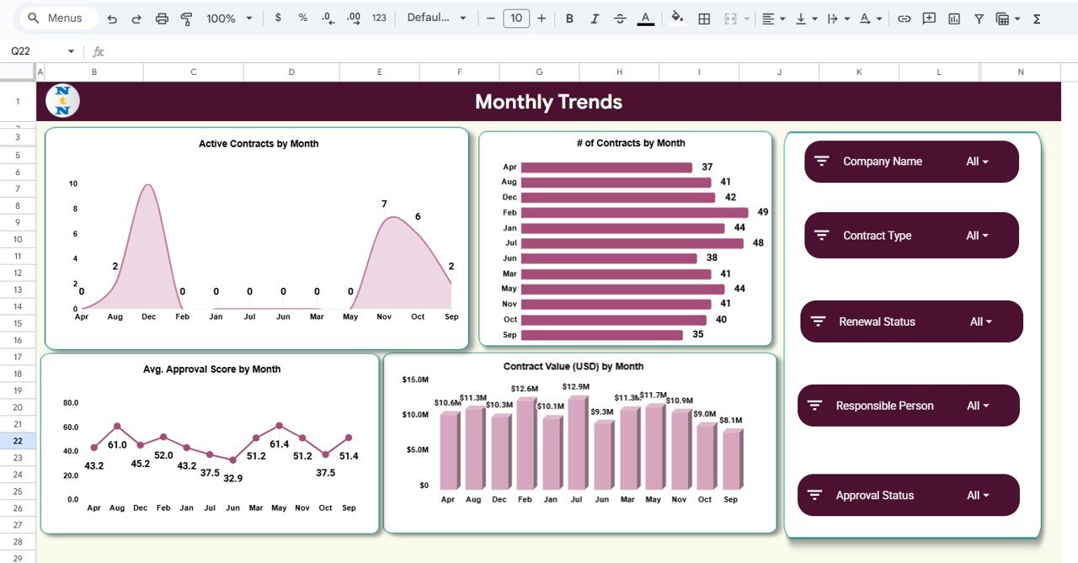The height and width of the screenshot is (563, 1078).
Task: Toggle bold formatting
Action: coord(569,16)
